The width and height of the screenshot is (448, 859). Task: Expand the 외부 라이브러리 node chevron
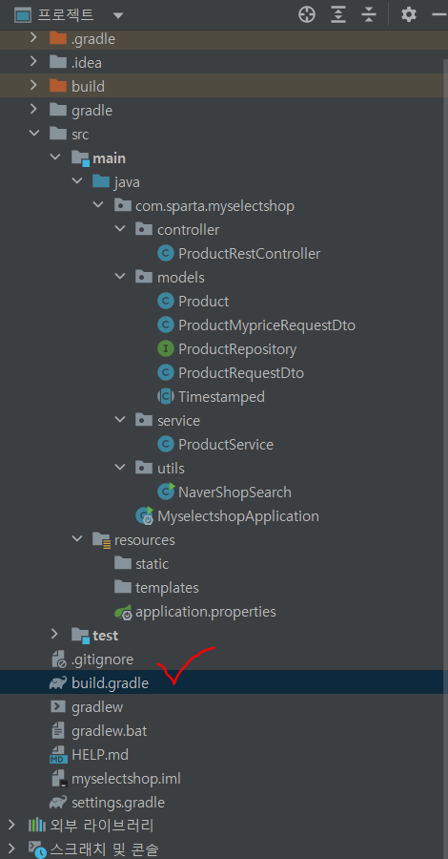pyautogui.click(x=11, y=825)
